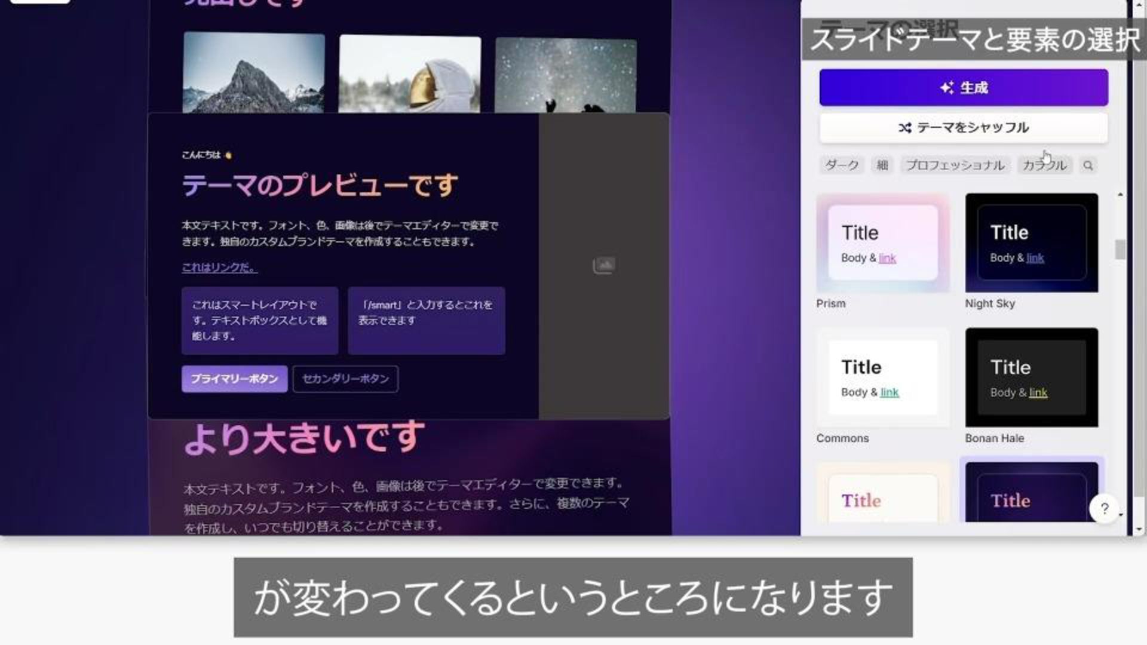Click the プライマリーボタン in preview
The width and height of the screenshot is (1147, 645).
[x=234, y=379]
